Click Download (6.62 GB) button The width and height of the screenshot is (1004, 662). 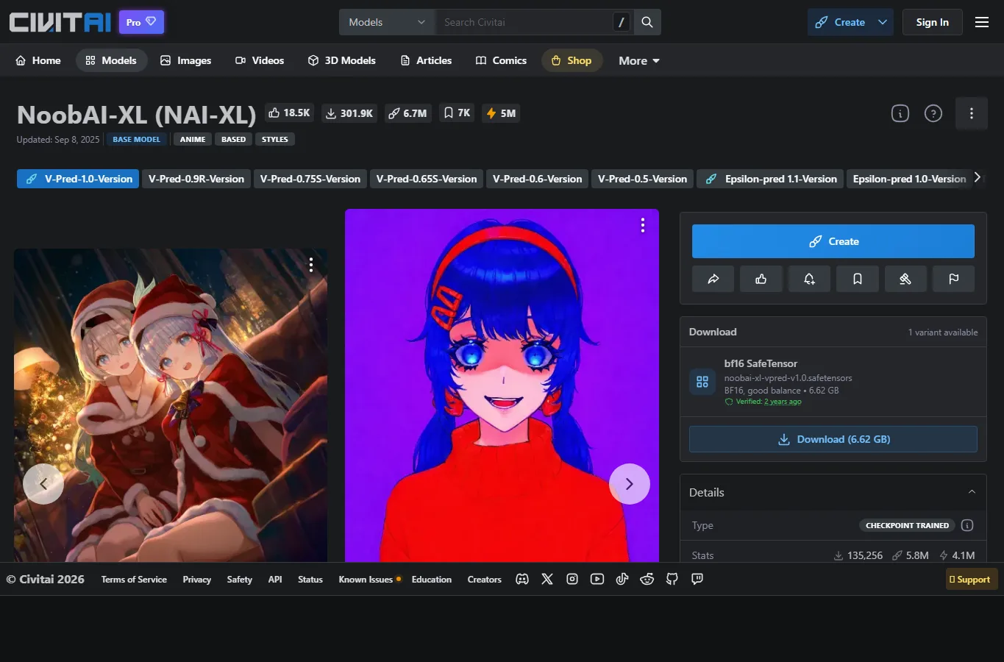click(x=833, y=439)
